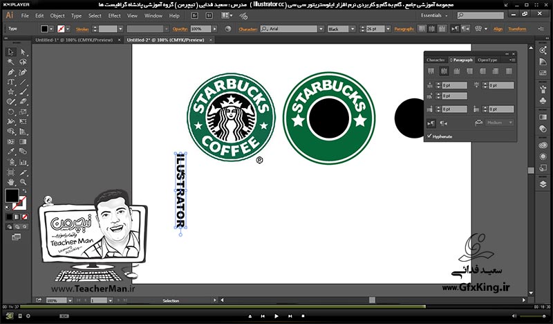
Task: Open the Layers panel from dock
Action: [543, 184]
